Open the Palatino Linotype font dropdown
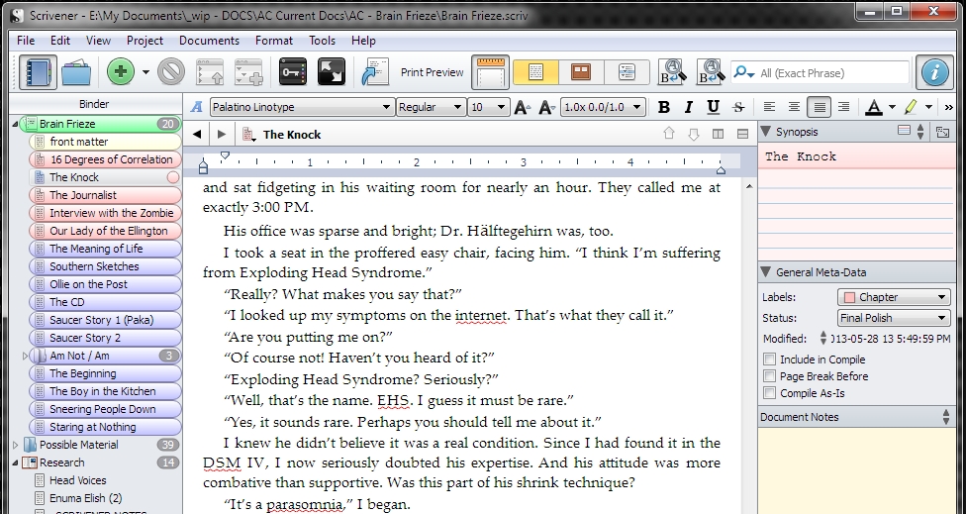The height and width of the screenshot is (514, 966). pyautogui.click(x=302, y=107)
